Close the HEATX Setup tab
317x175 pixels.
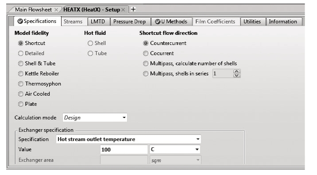(x=123, y=10)
